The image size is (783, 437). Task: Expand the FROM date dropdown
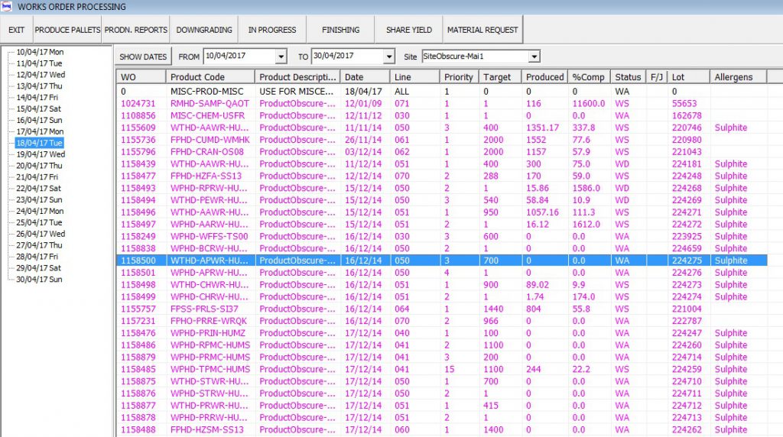[281, 57]
